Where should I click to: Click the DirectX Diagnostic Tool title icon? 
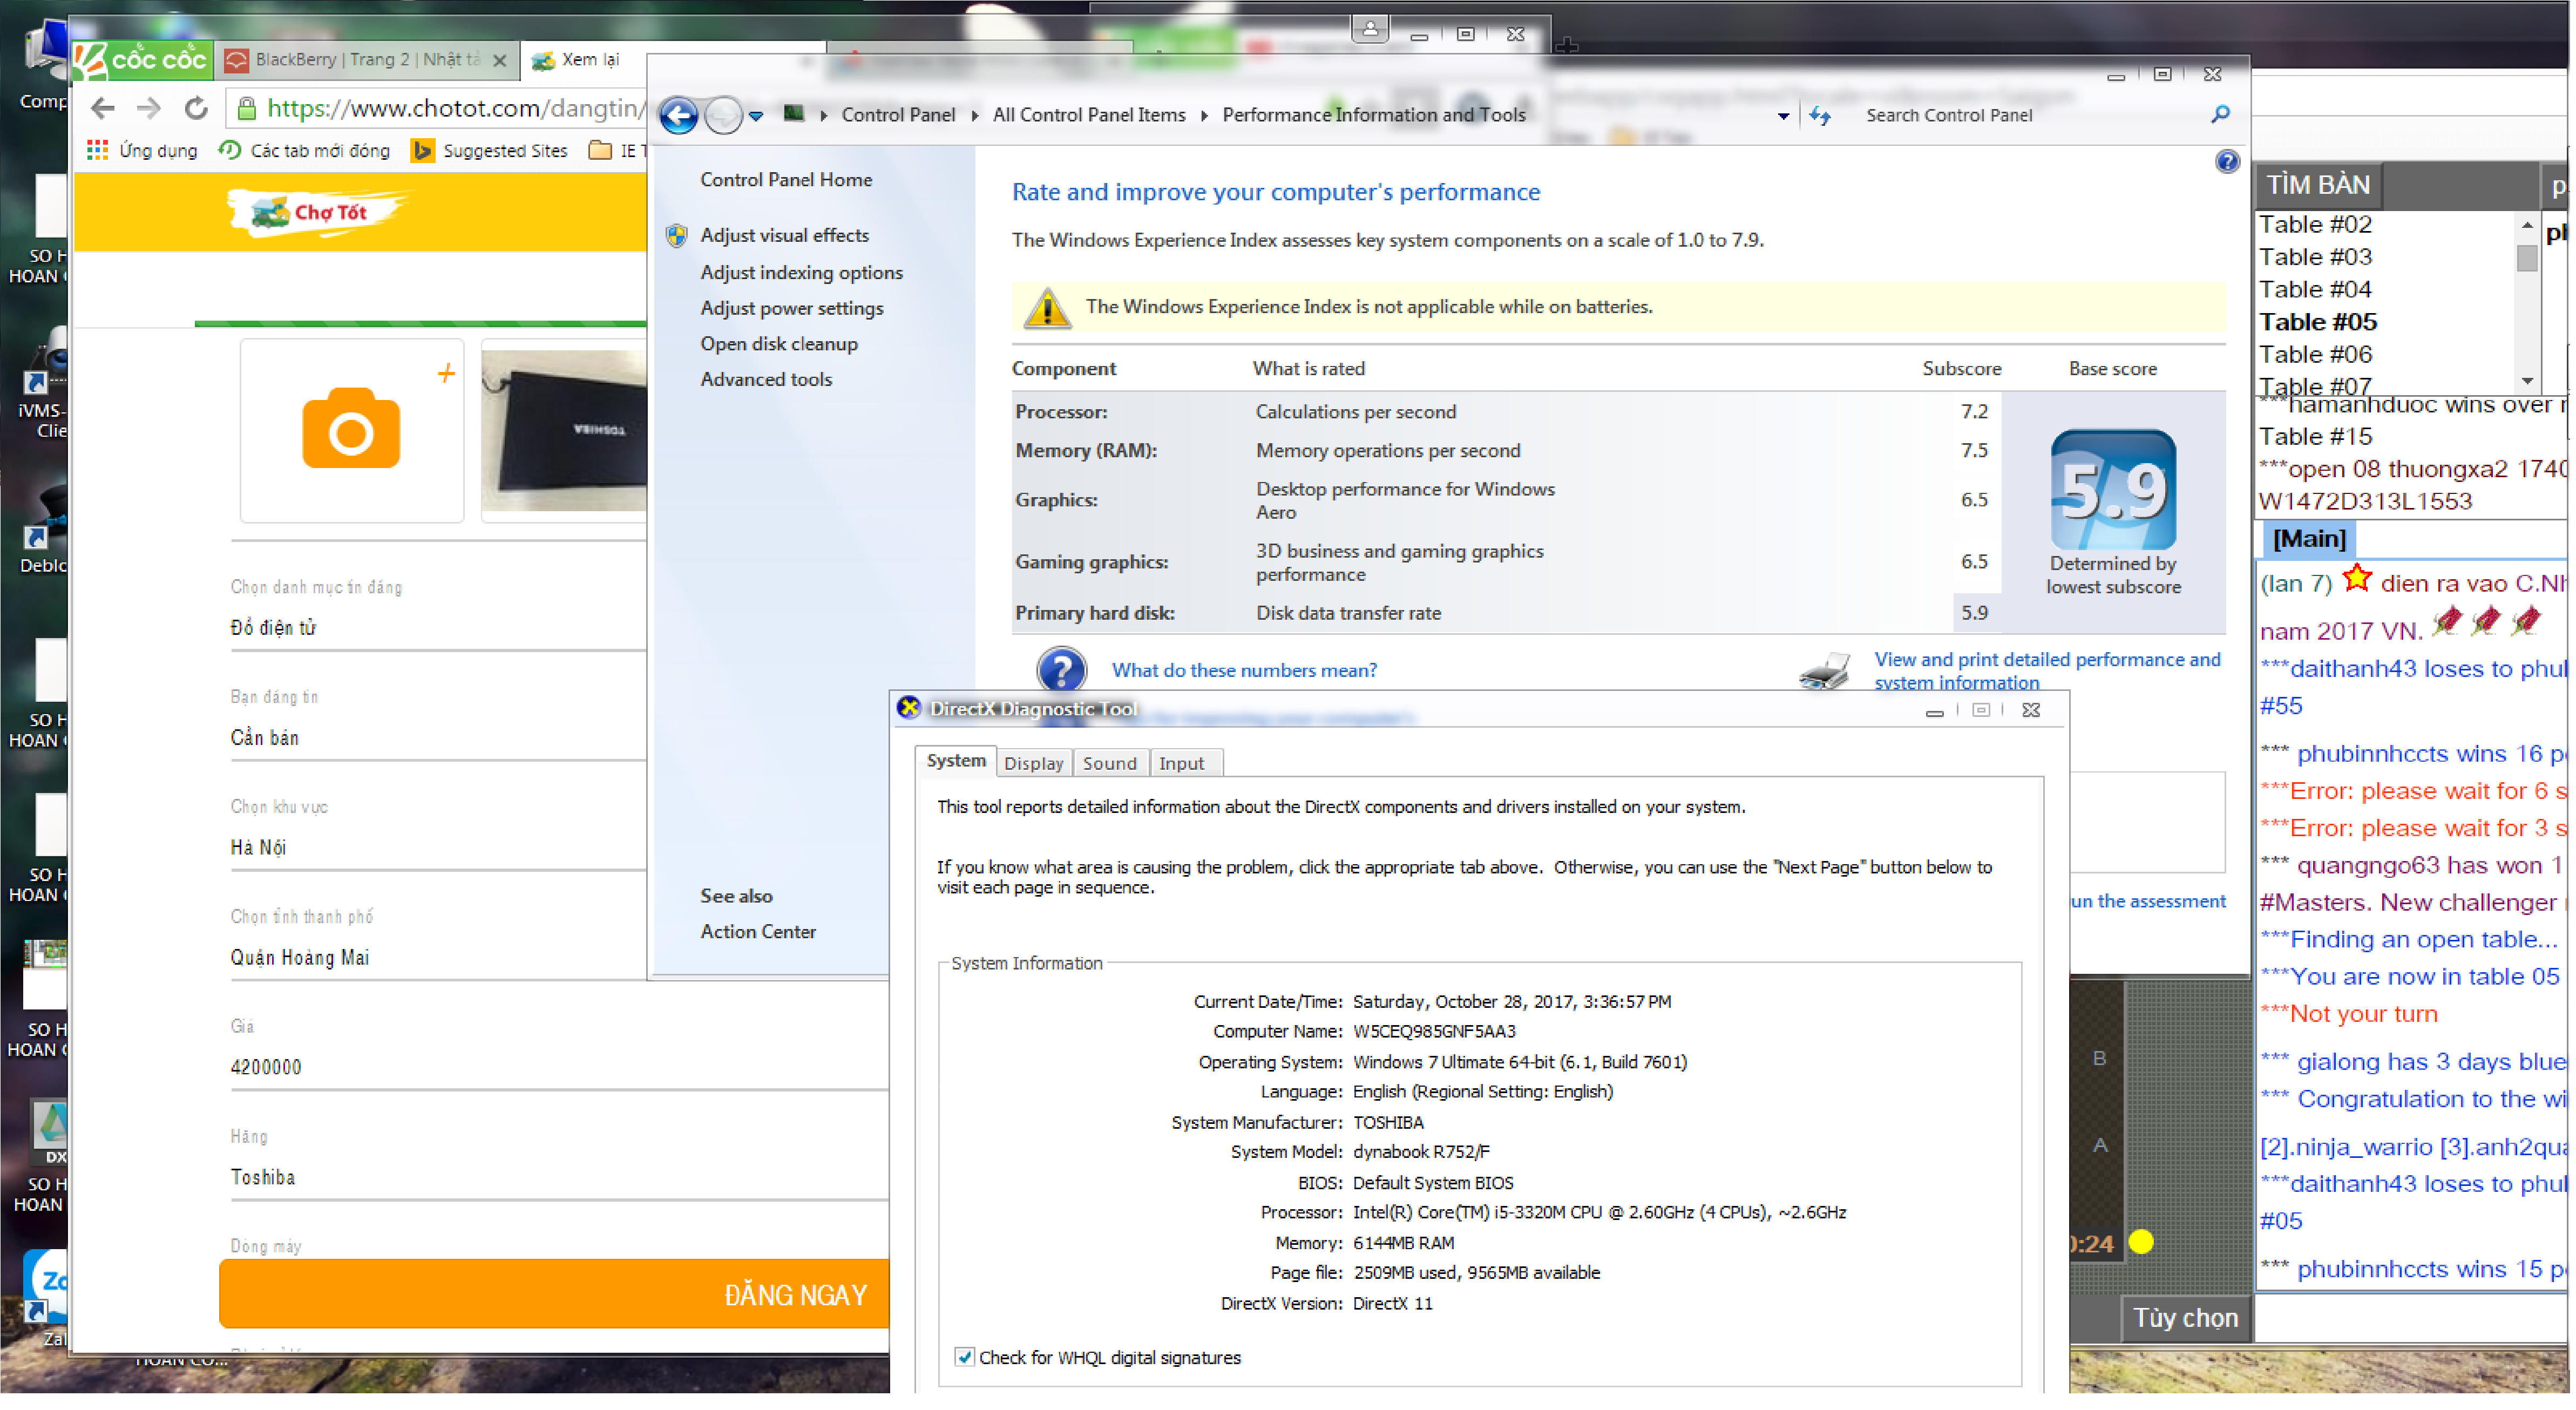tap(909, 708)
